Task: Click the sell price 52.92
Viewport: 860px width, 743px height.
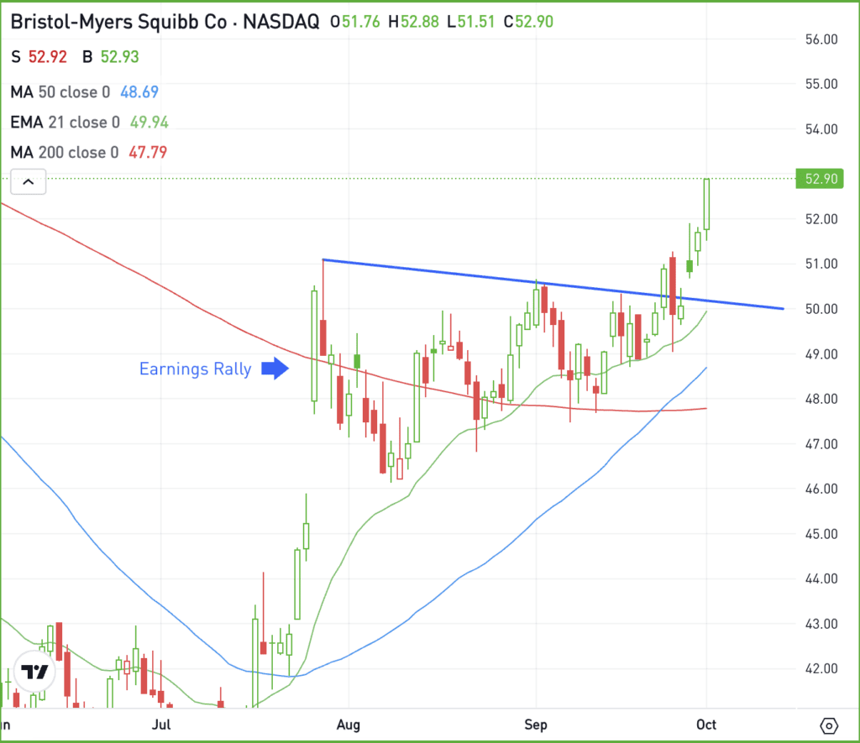Action: [x=48, y=57]
